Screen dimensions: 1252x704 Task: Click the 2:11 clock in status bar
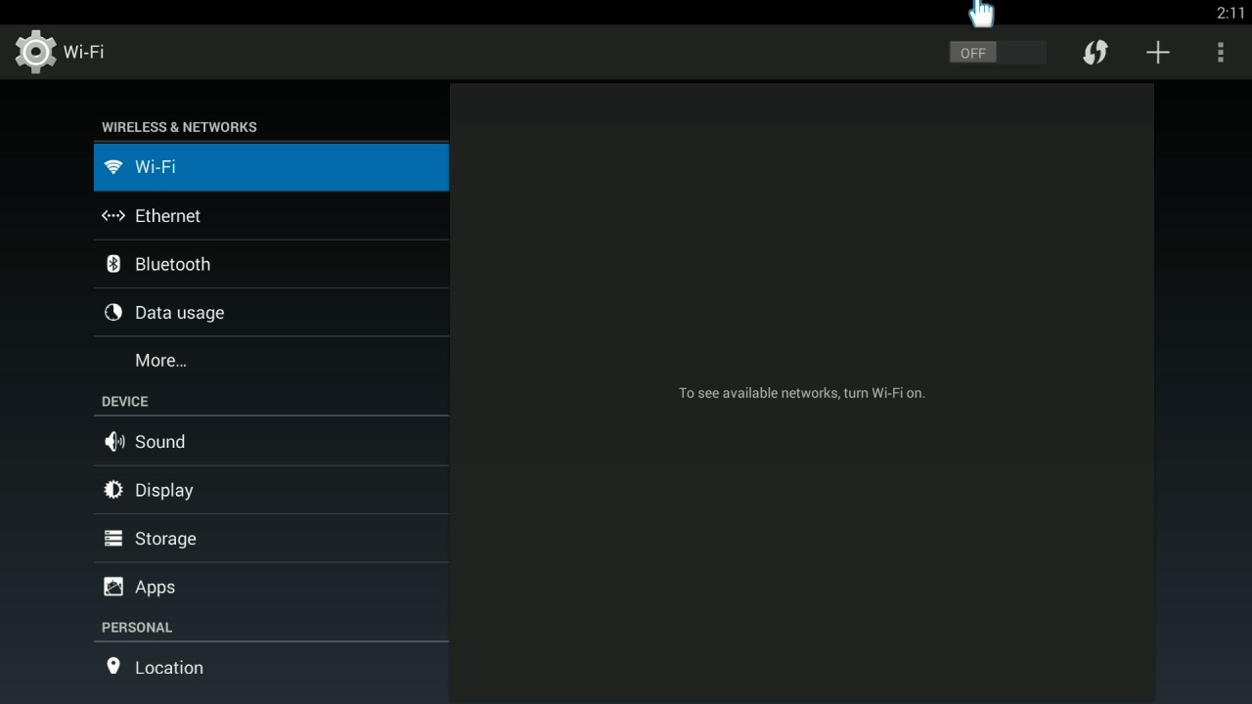click(x=1230, y=13)
